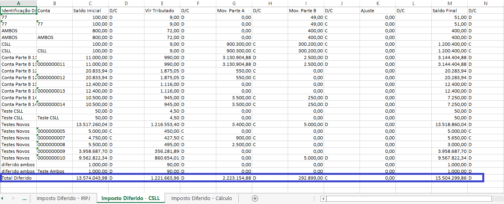Viewport: 504px width, 204px height.
Task: Click the horizontal scrollbar left arrow
Action: tap(324, 198)
